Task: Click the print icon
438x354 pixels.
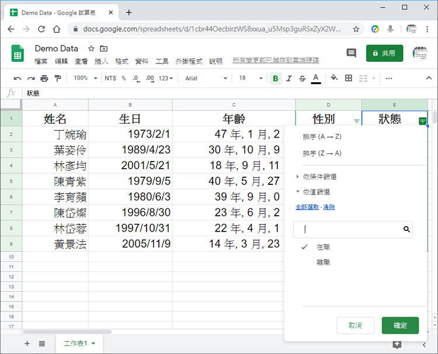Action: coord(44,78)
